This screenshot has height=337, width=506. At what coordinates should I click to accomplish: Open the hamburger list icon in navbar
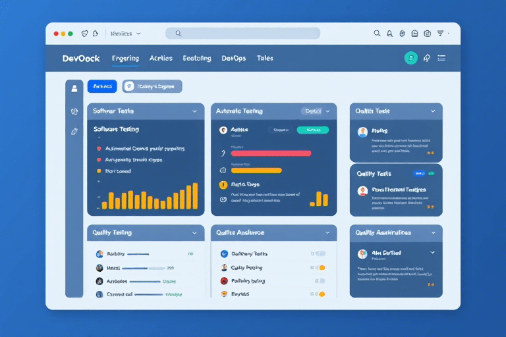pos(441,58)
